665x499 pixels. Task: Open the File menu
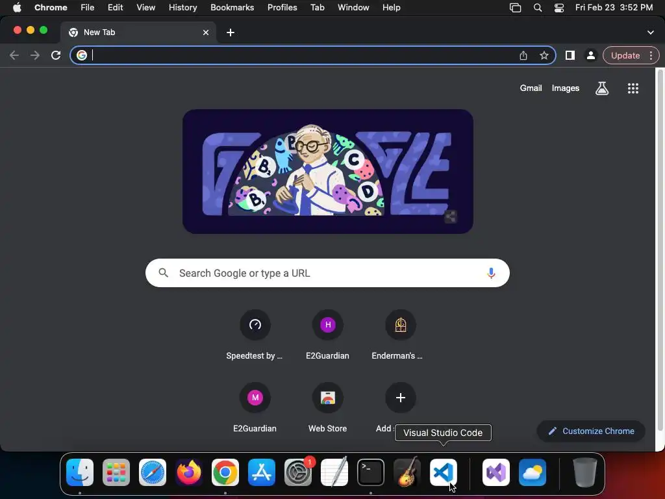point(88,8)
